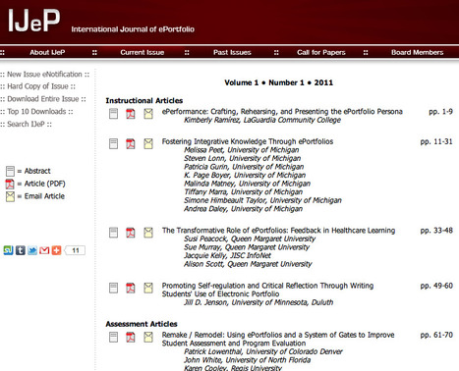Image resolution: width=459 pixels, height=371 pixels.
Task: Click Instructional Articles section heading
Action: [144, 101]
